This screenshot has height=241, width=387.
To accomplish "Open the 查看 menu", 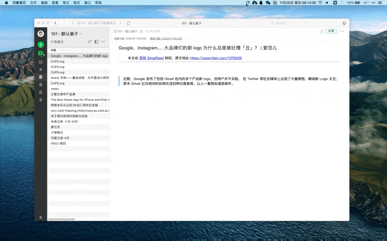I will [x=55, y=3].
